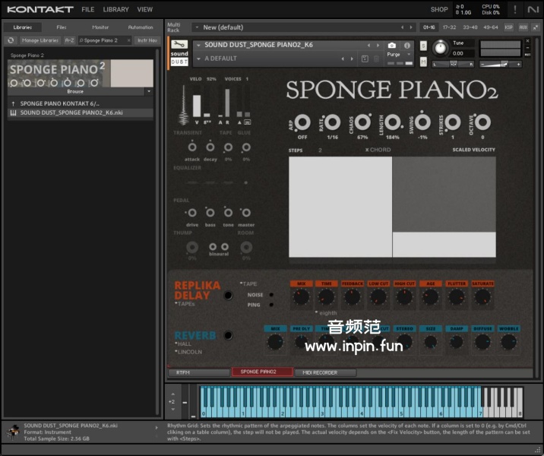Image resolution: width=544 pixels, height=456 pixels.
Task: Open the LIBRARY menu
Action: coord(115,10)
